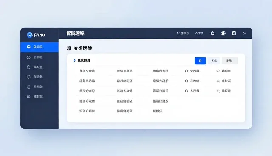Click the square icon of the last sidebar item

(x=28, y=97)
